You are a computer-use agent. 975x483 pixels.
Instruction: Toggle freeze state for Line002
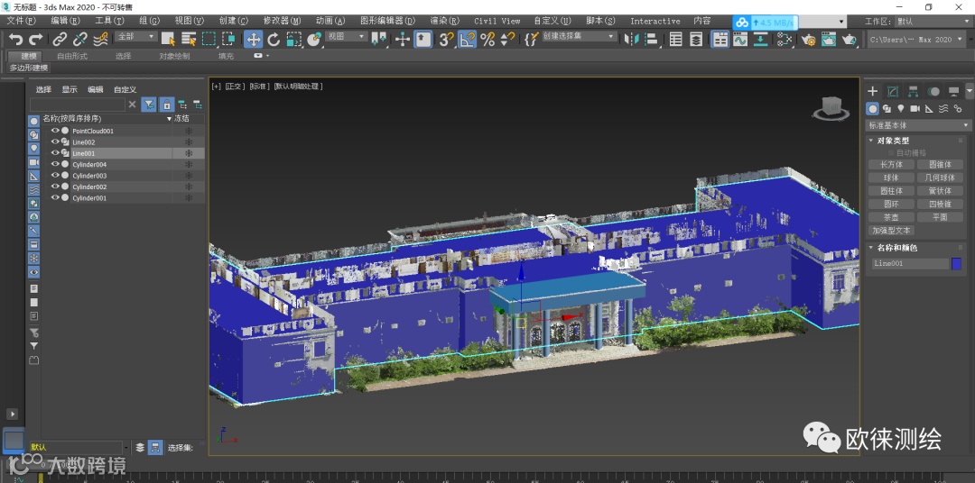[x=189, y=142]
